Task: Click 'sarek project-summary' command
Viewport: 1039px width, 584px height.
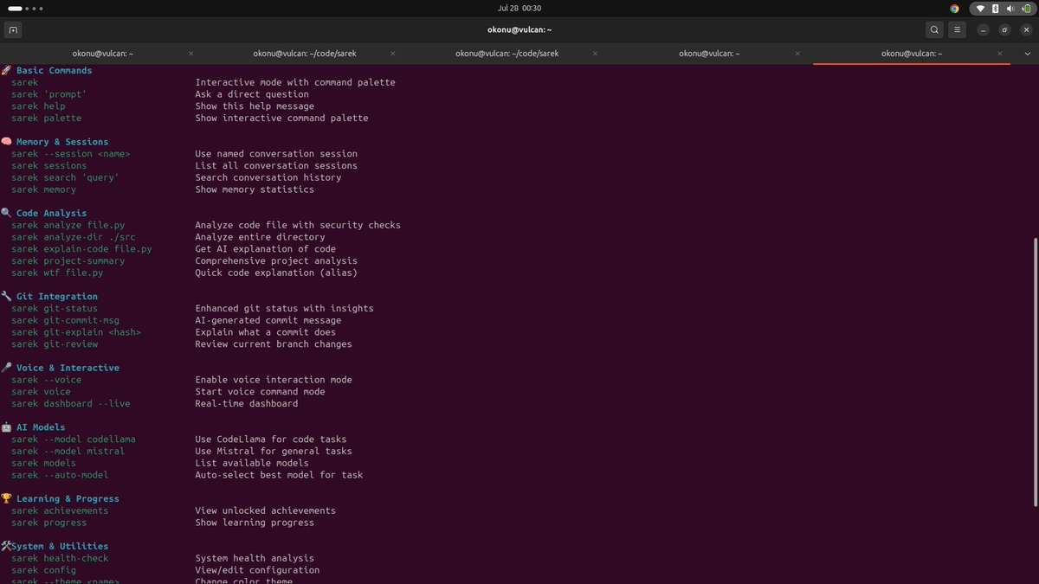Action: 68,260
